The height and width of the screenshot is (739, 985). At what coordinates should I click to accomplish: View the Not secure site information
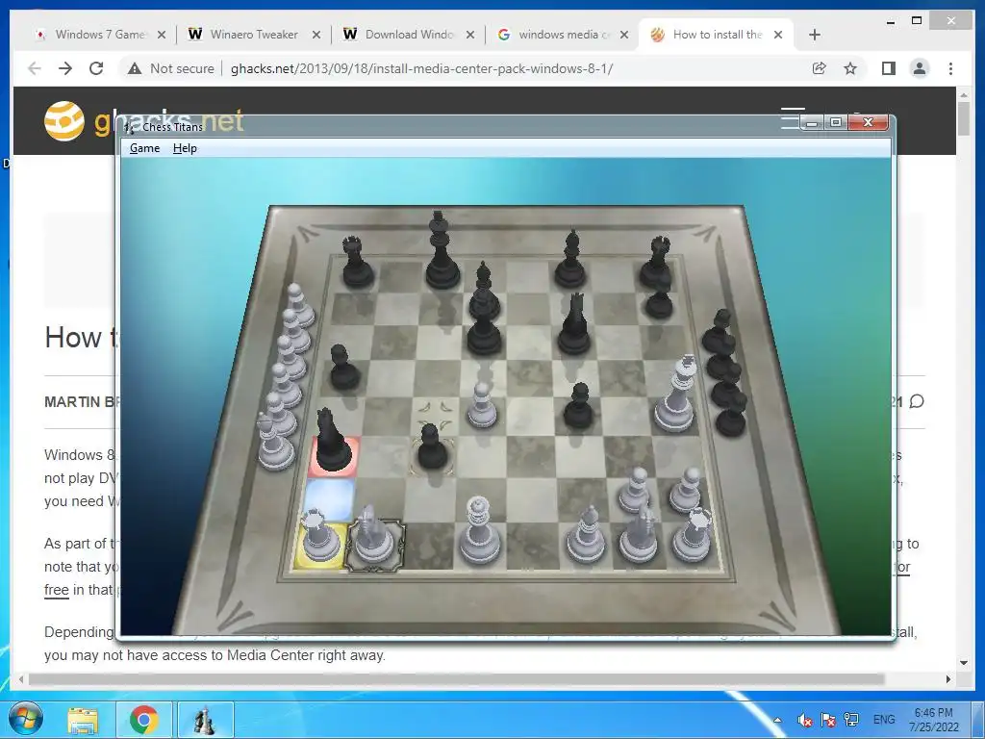[171, 68]
